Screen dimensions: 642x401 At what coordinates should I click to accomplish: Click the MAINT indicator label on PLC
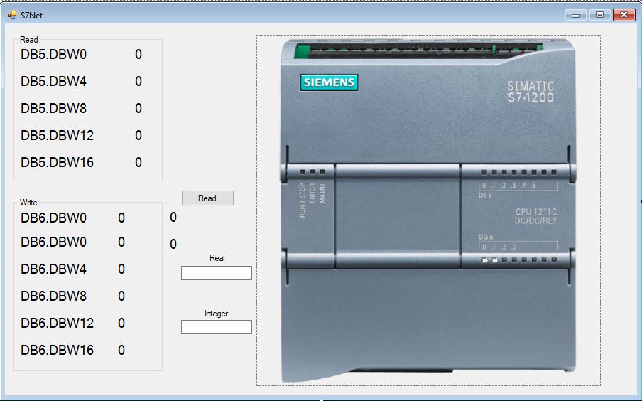[322, 193]
